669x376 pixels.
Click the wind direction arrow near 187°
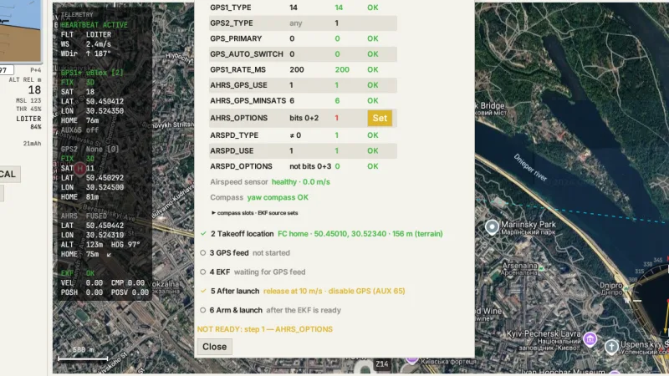[x=88, y=53]
